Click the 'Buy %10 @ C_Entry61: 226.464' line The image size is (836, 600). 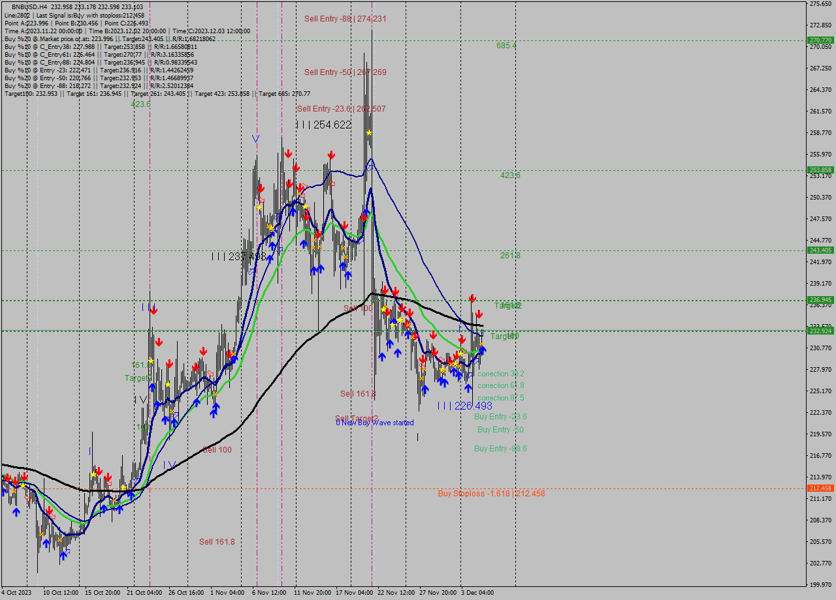tap(99, 54)
